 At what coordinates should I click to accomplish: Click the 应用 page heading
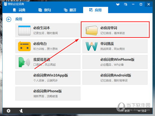(19, 19)
